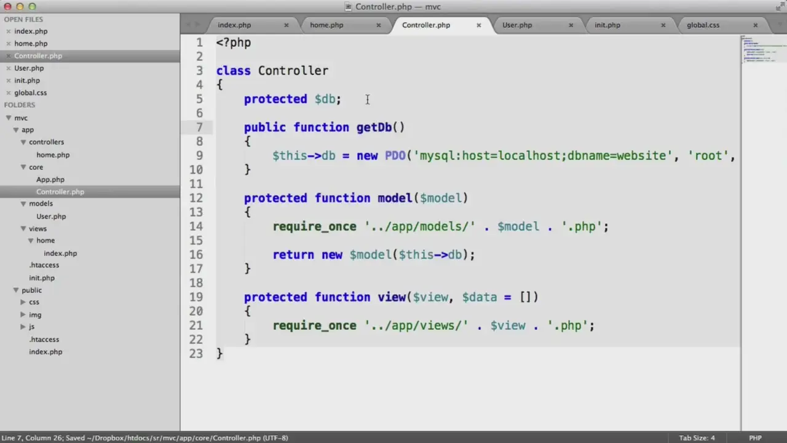Screen dimensions: 787x443
Task: Switch to the User.php tab
Action: [x=517, y=25]
